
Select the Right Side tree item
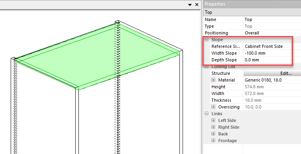click(x=229, y=127)
